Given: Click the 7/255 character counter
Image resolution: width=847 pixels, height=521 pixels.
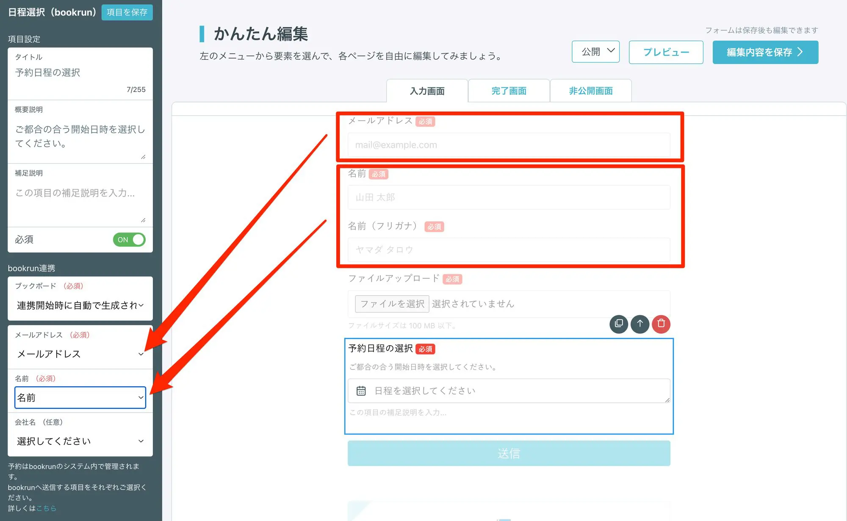Looking at the screenshot, I should click(x=136, y=89).
